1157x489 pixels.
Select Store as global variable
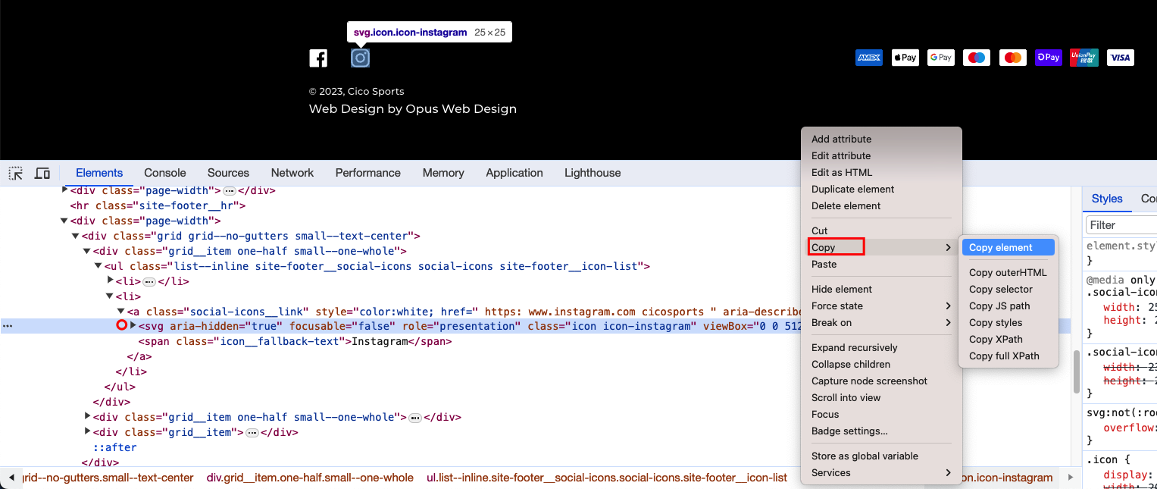881,456
